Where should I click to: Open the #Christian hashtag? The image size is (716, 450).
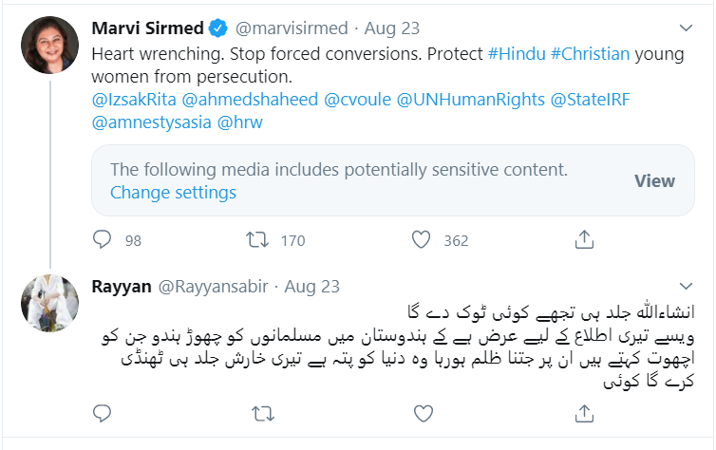click(590, 54)
